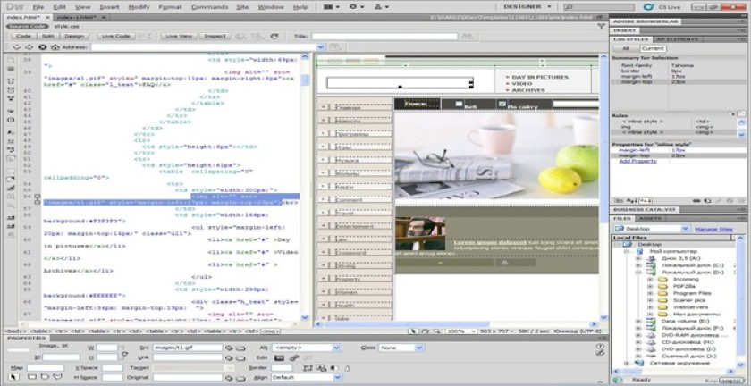Open the Extend Dreamweaver gear menu
This screenshot has width=751, height=386.
tap(357, 7)
